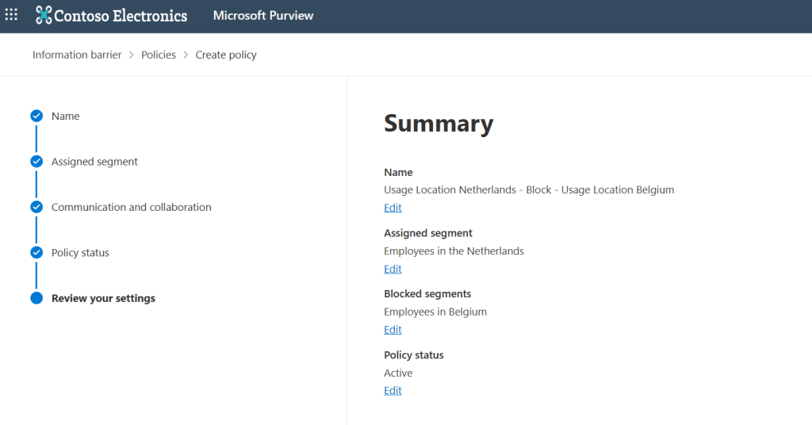Viewport: 812px width, 425px height.
Task: Click the Contoso Electronics drone logo
Action: point(44,15)
